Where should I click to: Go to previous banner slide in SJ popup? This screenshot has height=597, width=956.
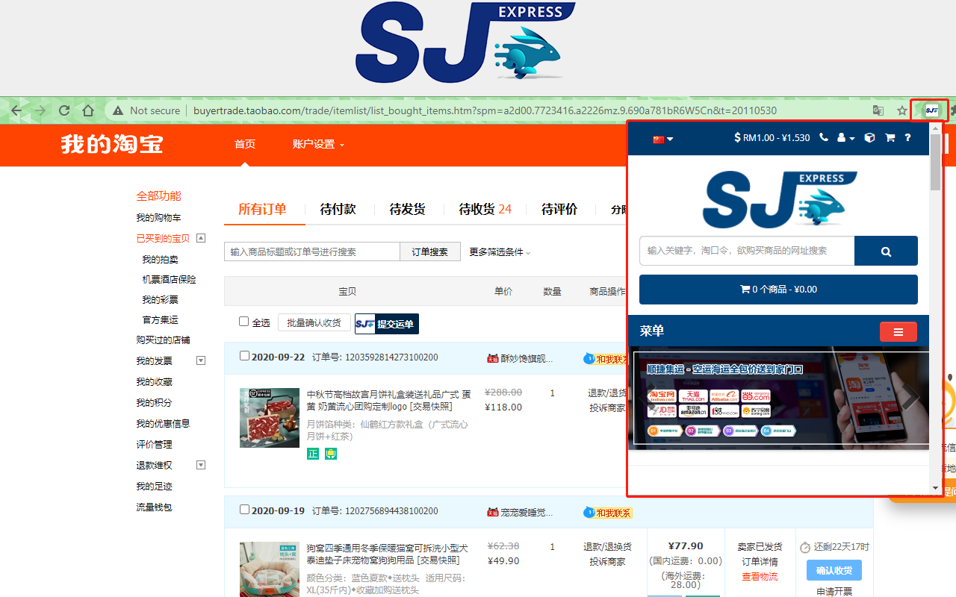click(648, 398)
